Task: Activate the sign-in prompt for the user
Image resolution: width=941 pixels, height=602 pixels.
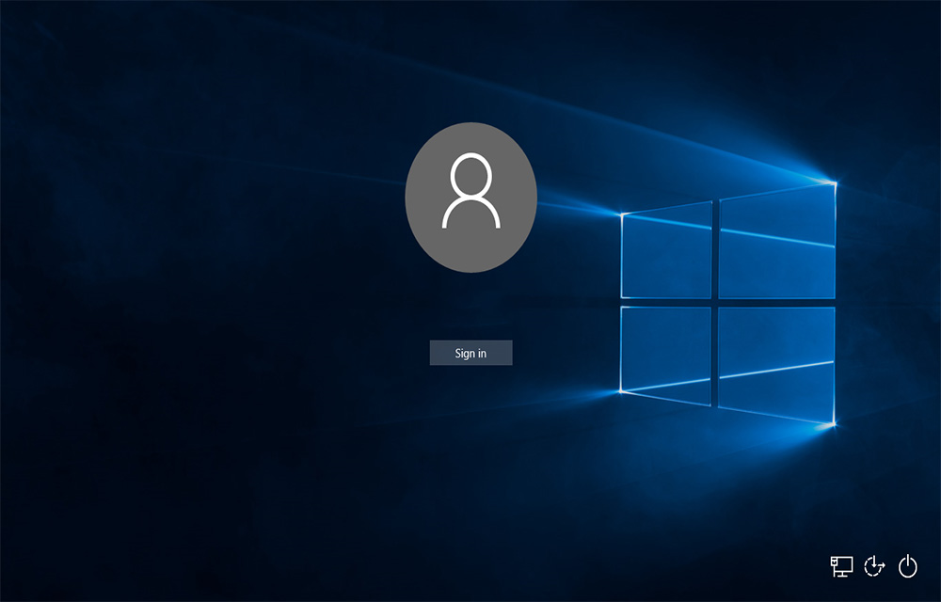Action: click(470, 353)
